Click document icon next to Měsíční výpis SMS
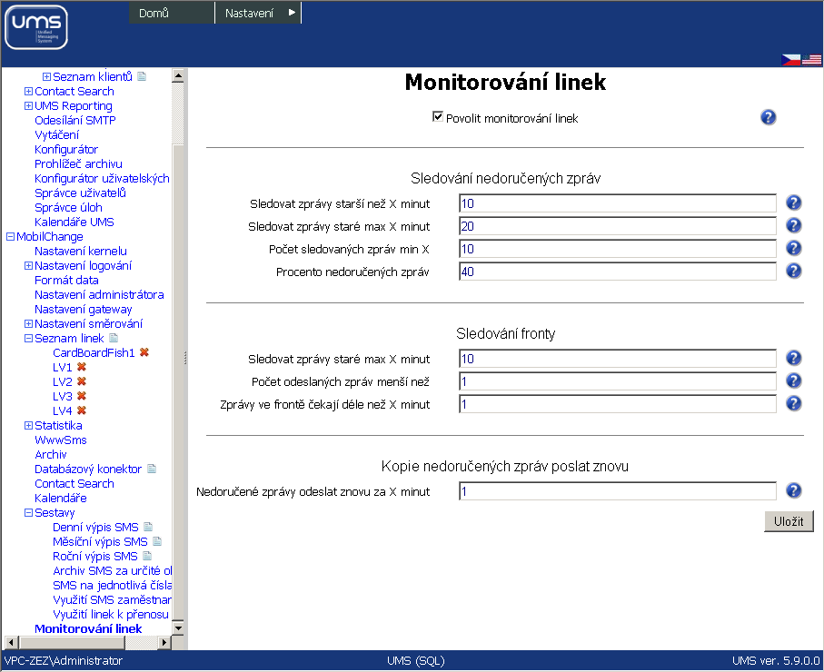This screenshot has height=672, width=824. [x=157, y=541]
